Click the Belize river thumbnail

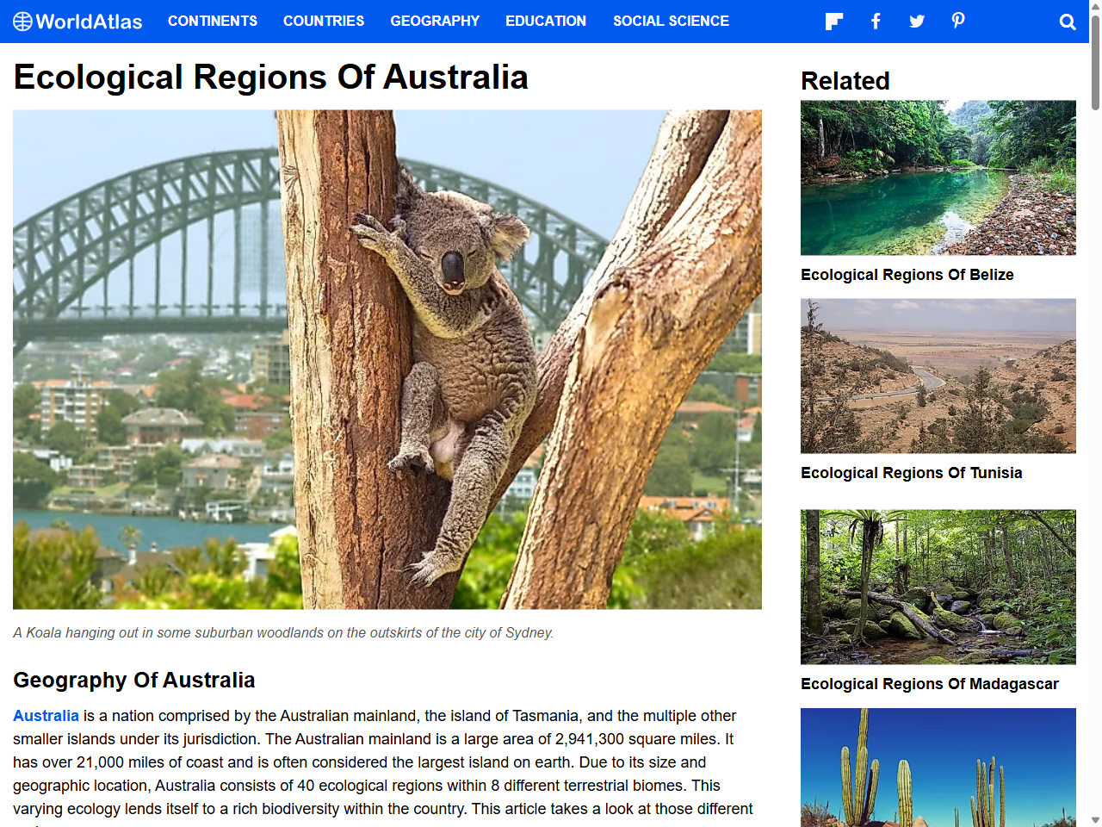pos(938,177)
